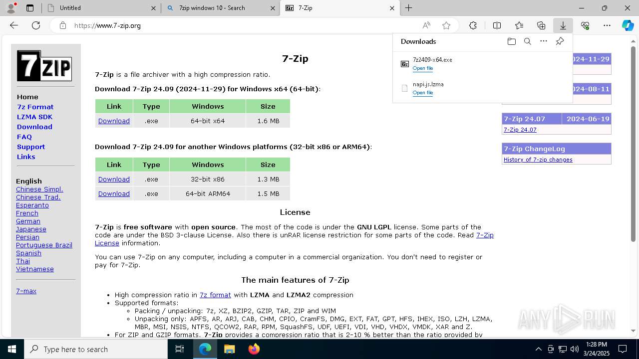
Task: Open Links sidebar entry
Action: [x=26, y=157]
